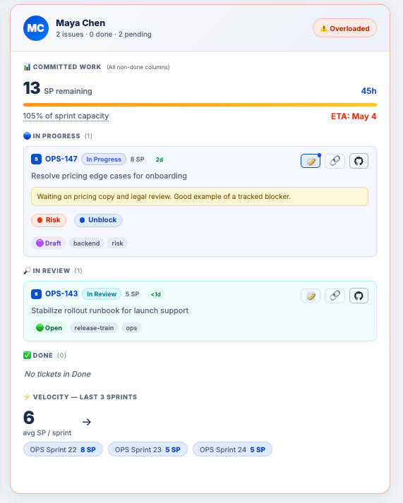
Task: Click the Maya Chen name heading
Action: [x=80, y=23]
